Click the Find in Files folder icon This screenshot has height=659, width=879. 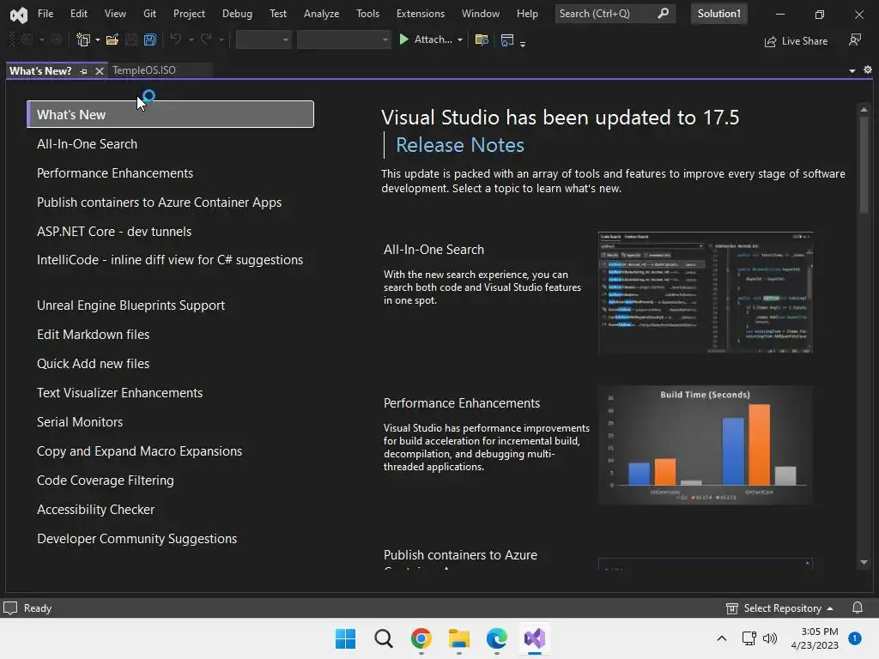(482, 39)
